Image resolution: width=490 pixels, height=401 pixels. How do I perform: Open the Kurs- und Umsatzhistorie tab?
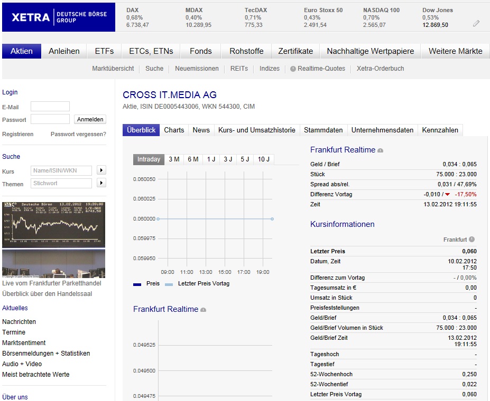click(x=257, y=130)
